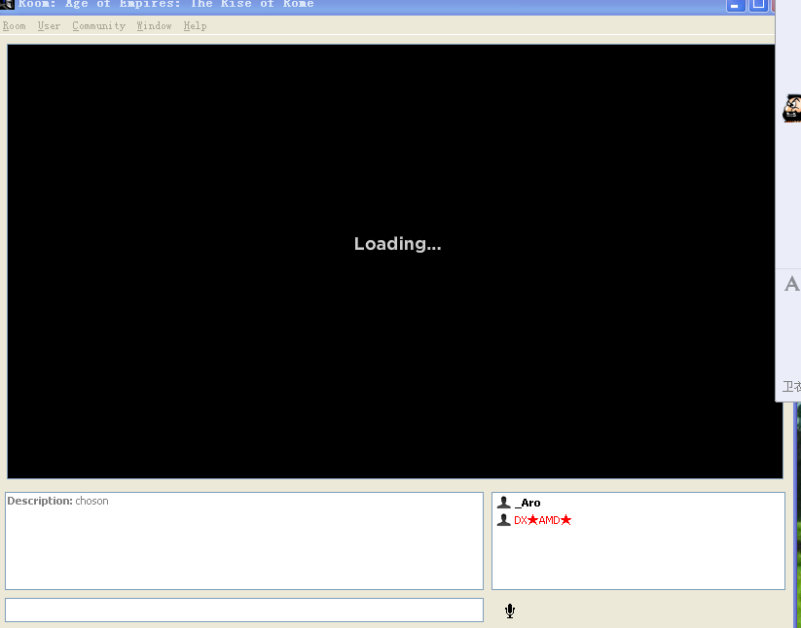The image size is (801, 628).
Task: Maximize the Age of Empires room window
Action: 757,5
